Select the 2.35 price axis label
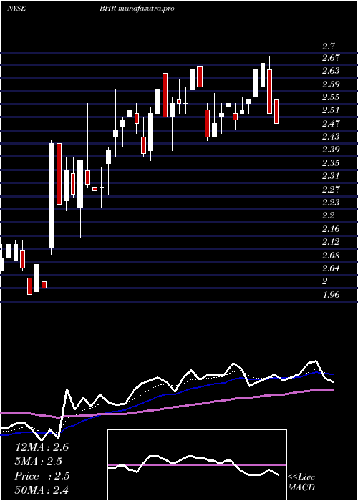 click(x=331, y=163)
